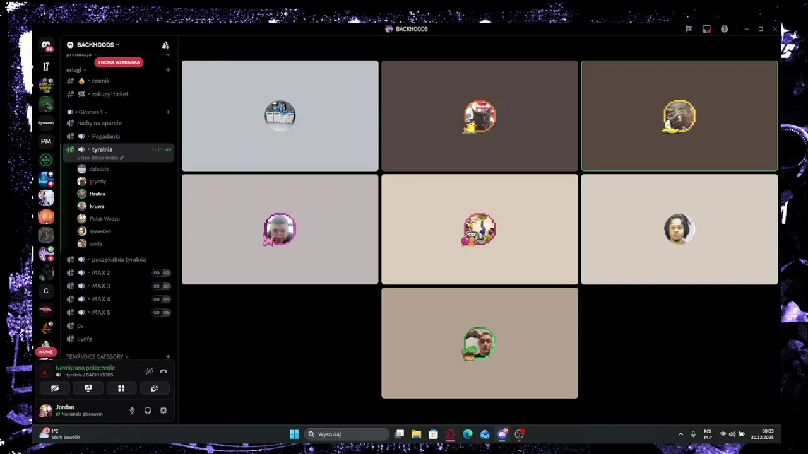Mute the microphone in user panel
This screenshot has width=808, height=454.
click(132, 410)
